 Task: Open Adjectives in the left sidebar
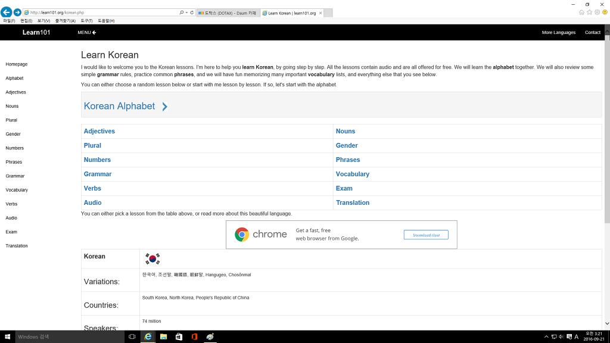tap(16, 92)
